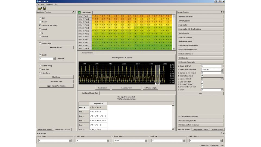Switch to Manipulation Toolbox tab

201,130
